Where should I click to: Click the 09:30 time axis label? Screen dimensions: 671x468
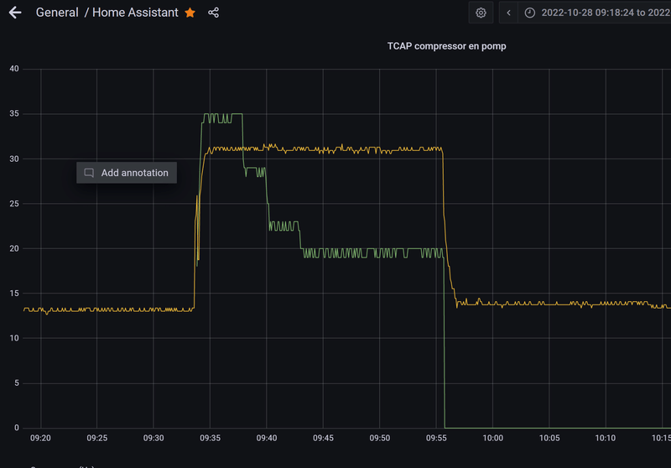click(x=153, y=438)
